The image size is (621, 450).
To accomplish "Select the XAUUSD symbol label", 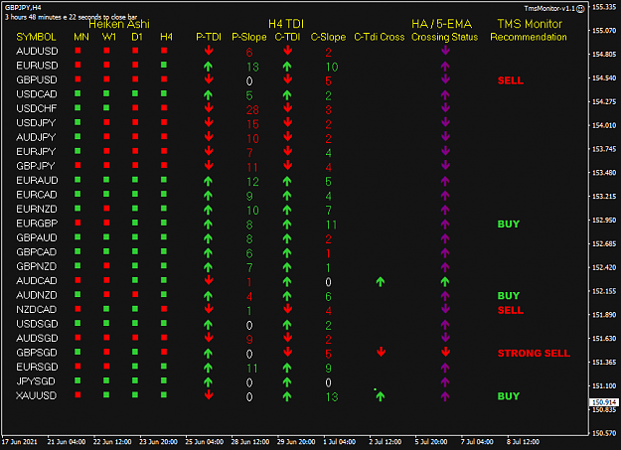I will point(36,395).
